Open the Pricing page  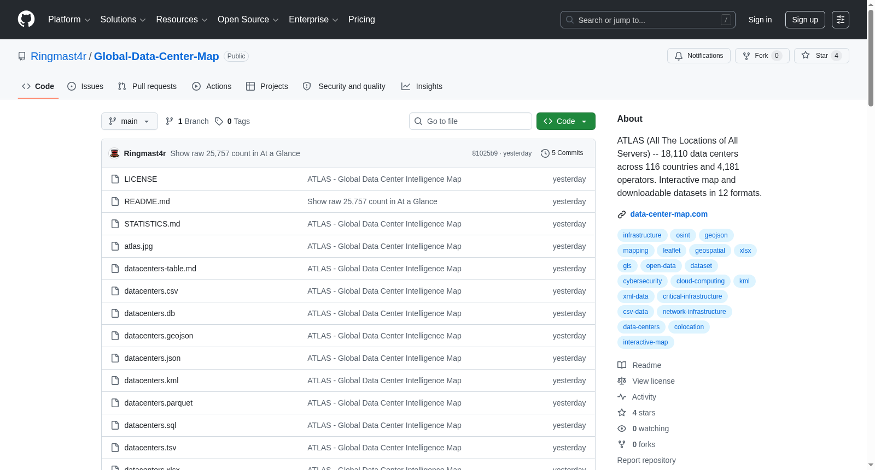click(361, 20)
